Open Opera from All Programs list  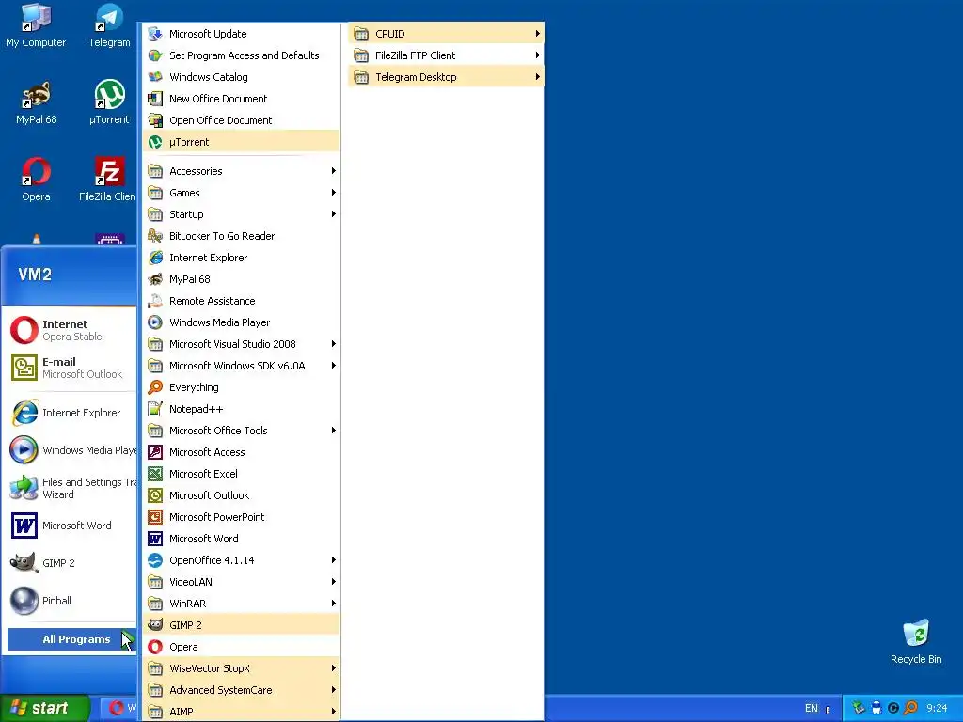[x=241, y=647]
